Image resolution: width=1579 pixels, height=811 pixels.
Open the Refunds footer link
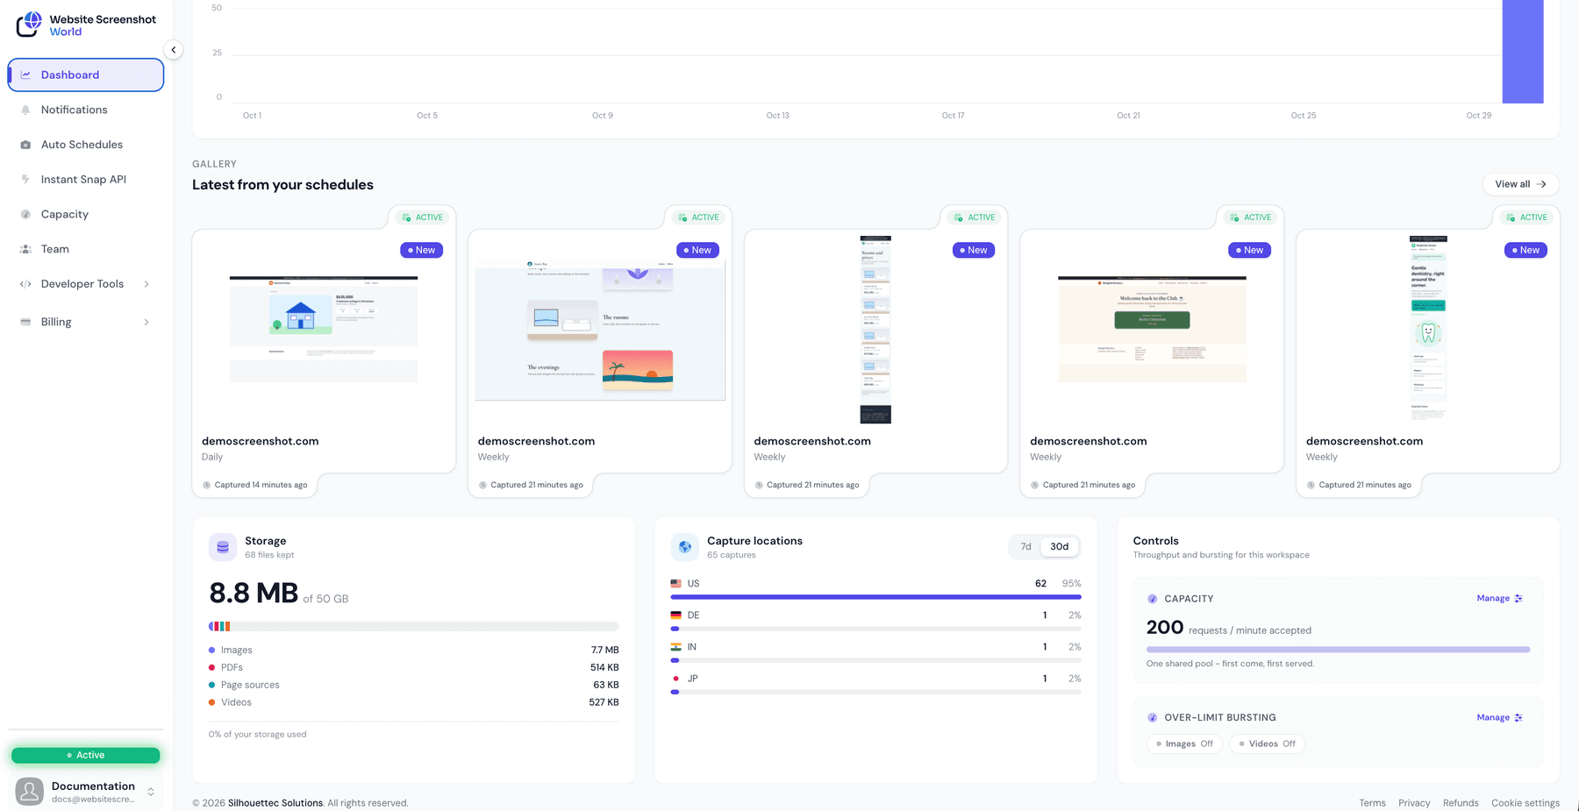click(1461, 803)
